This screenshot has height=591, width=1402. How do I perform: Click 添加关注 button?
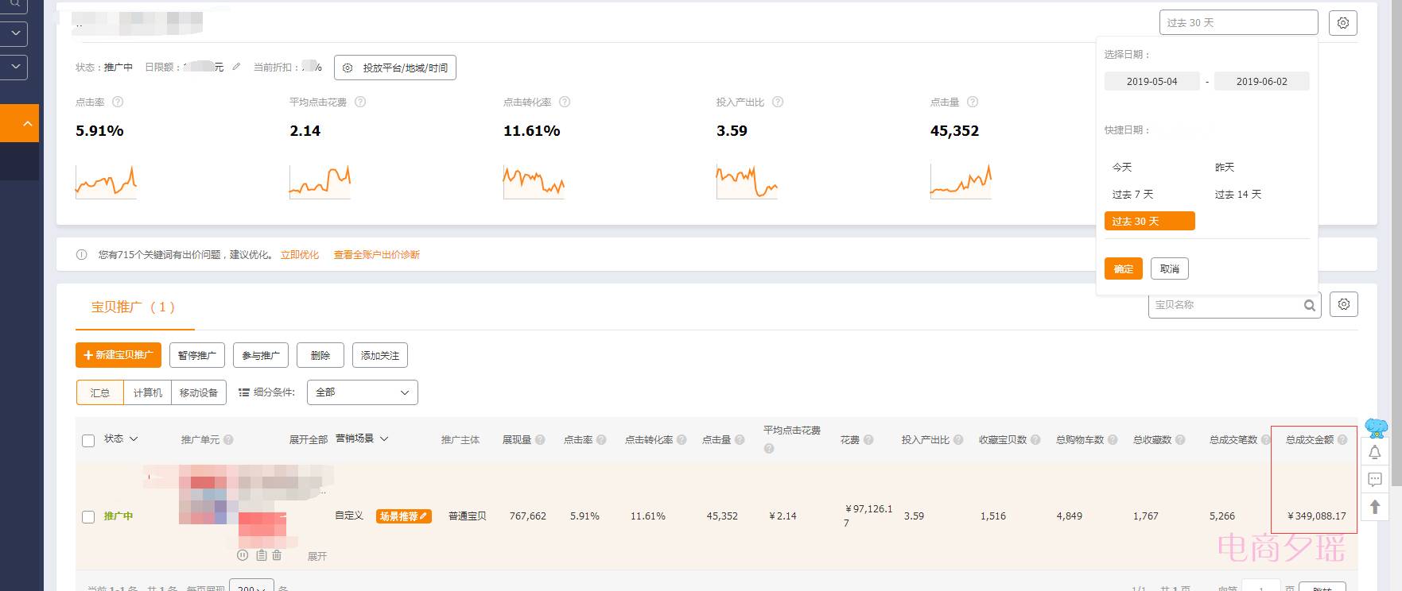(380, 355)
